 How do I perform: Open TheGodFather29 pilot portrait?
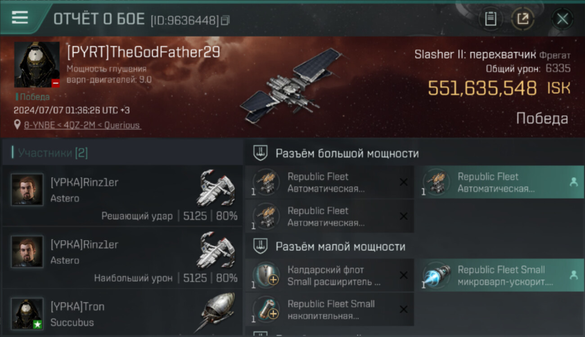pyautogui.click(x=37, y=65)
